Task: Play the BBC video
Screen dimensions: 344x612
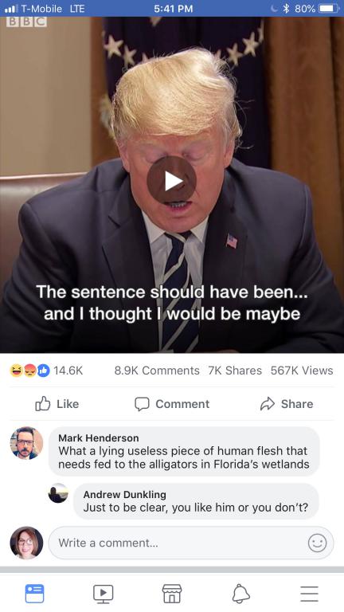Action: (x=172, y=180)
